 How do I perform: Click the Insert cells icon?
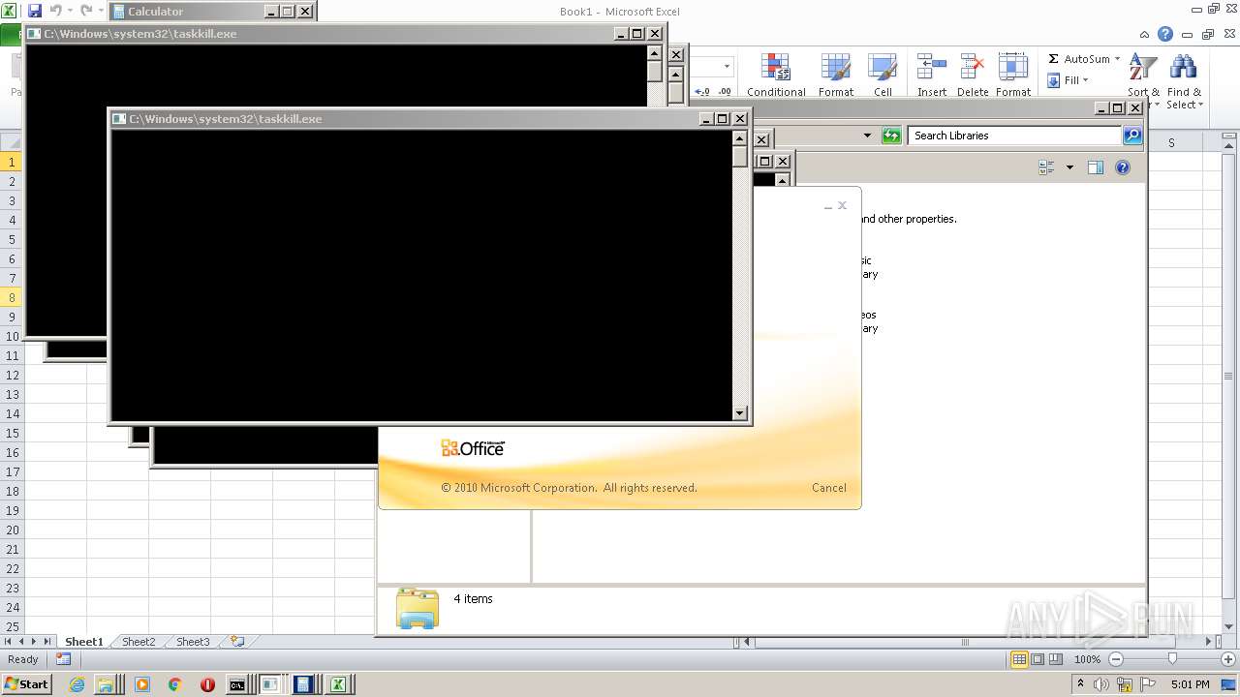click(x=932, y=68)
